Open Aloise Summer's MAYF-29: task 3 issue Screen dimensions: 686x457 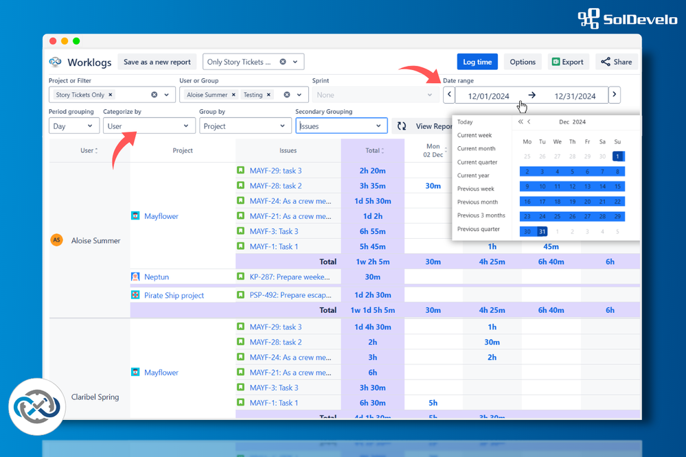pos(275,171)
